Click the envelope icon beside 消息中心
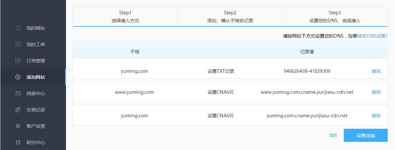This screenshot has width=395, height=150. (x=18, y=93)
